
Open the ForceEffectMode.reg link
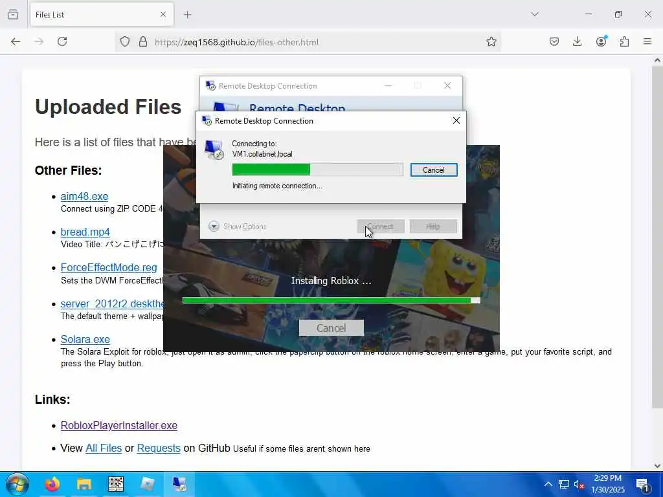(x=109, y=267)
